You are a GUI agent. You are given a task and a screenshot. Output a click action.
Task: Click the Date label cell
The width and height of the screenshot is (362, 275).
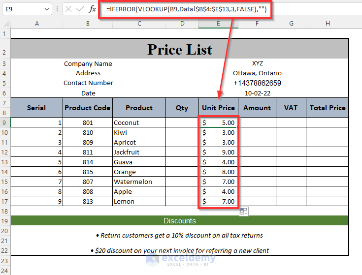point(88,93)
